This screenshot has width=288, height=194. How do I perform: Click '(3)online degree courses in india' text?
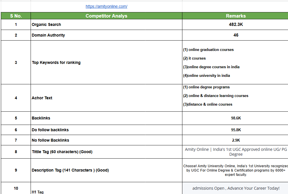[211, 67]
